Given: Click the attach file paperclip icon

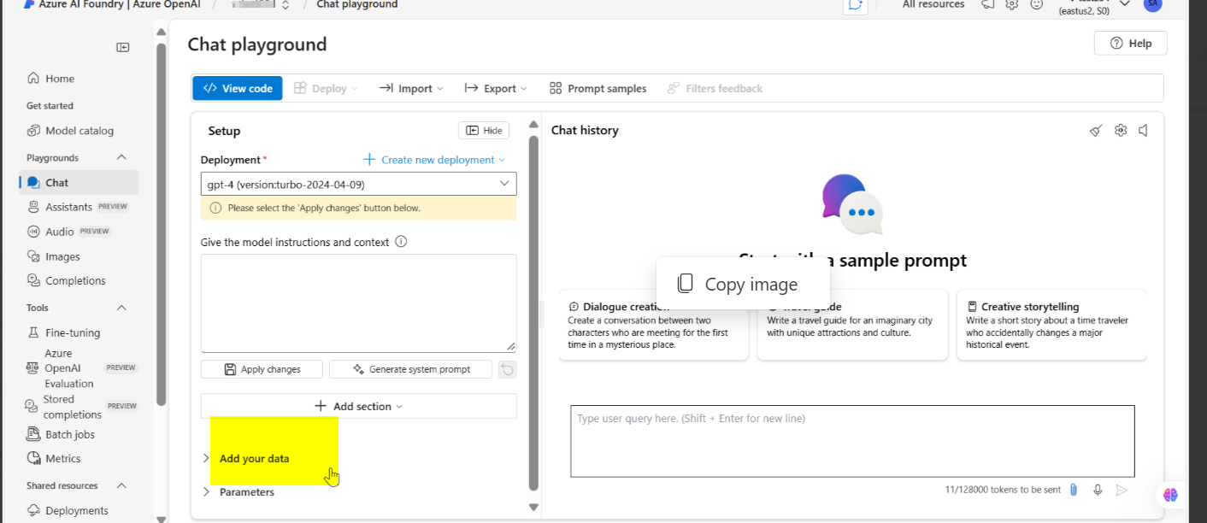Looking at the screenshot, I should point(1074,490).
